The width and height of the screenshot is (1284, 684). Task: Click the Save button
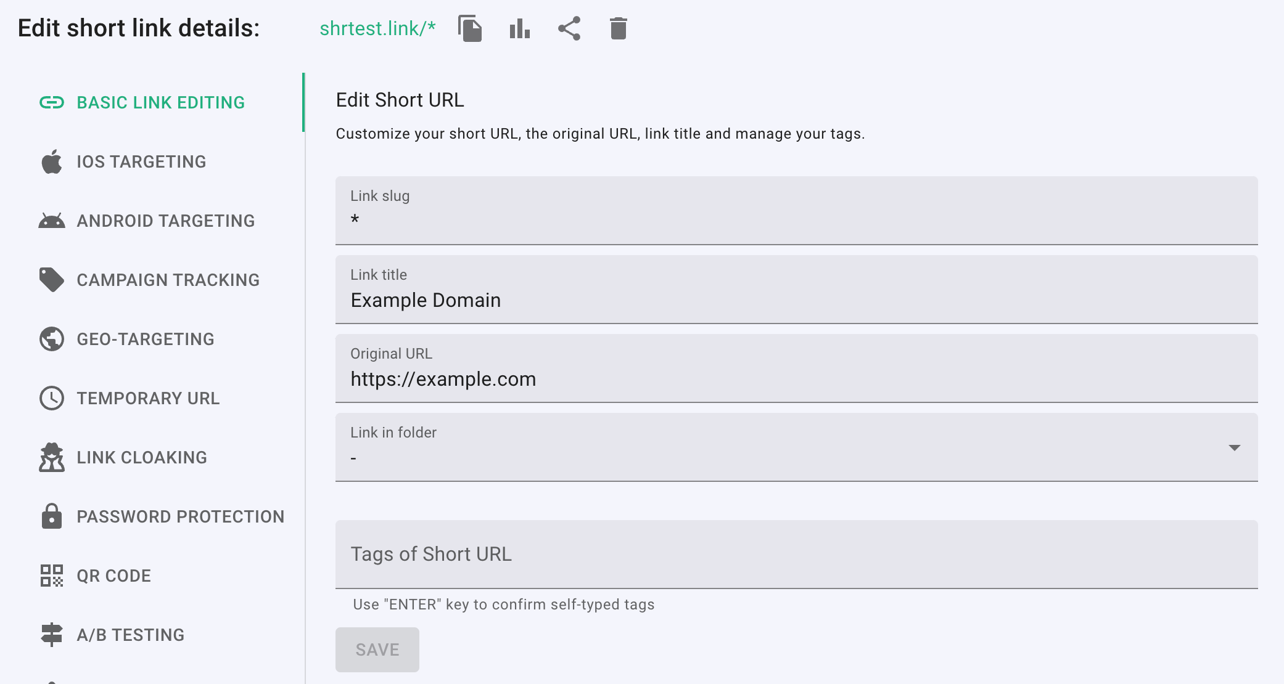pos(377,649)
